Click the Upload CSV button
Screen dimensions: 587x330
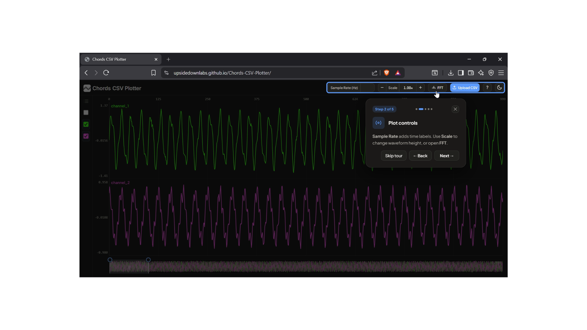click(x=465, y=88)
